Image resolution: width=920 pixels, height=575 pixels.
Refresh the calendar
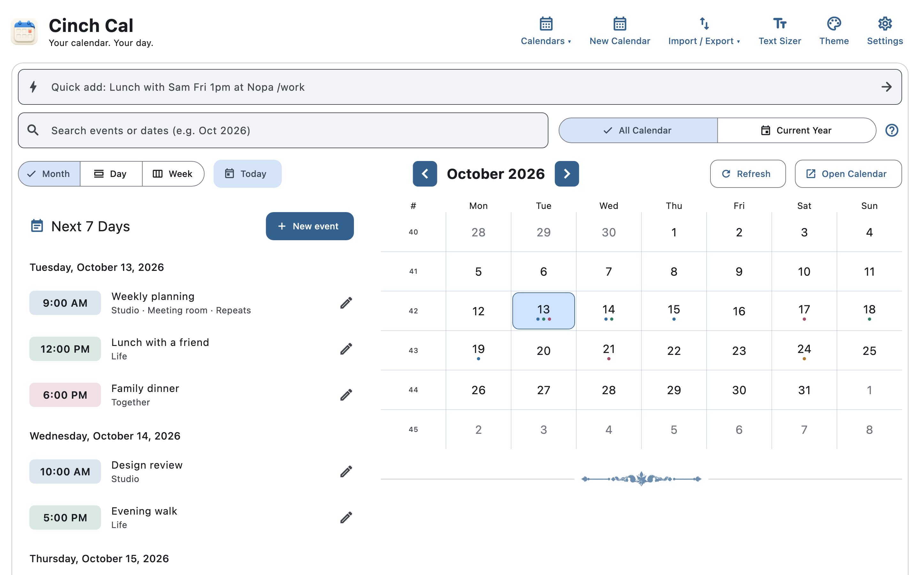coord(747,174)
